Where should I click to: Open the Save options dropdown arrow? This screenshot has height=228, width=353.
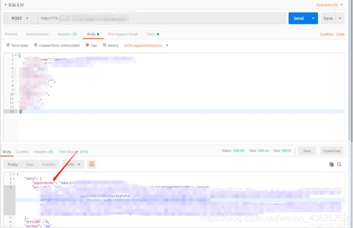pyautogui.click(x=340, y=18)
